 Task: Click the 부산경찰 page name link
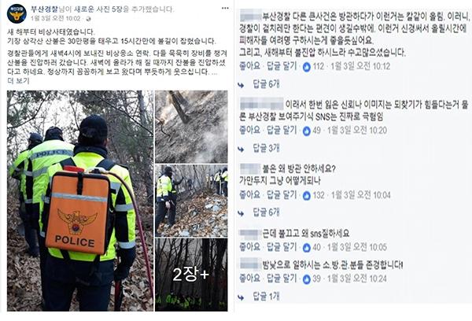coord(45,9)
